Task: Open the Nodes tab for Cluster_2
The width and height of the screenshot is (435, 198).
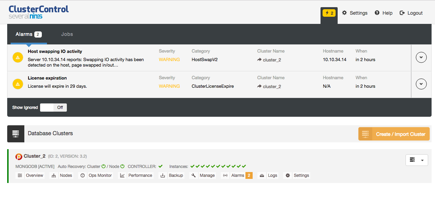Action: pos(66,175)
